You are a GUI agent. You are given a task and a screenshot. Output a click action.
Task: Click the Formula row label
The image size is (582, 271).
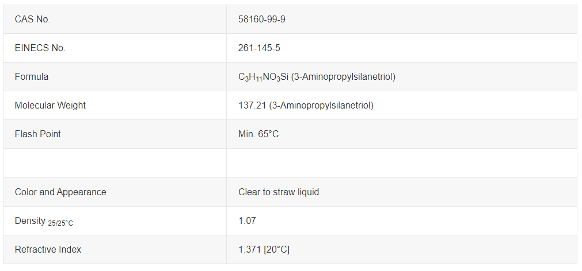[32, 77]
